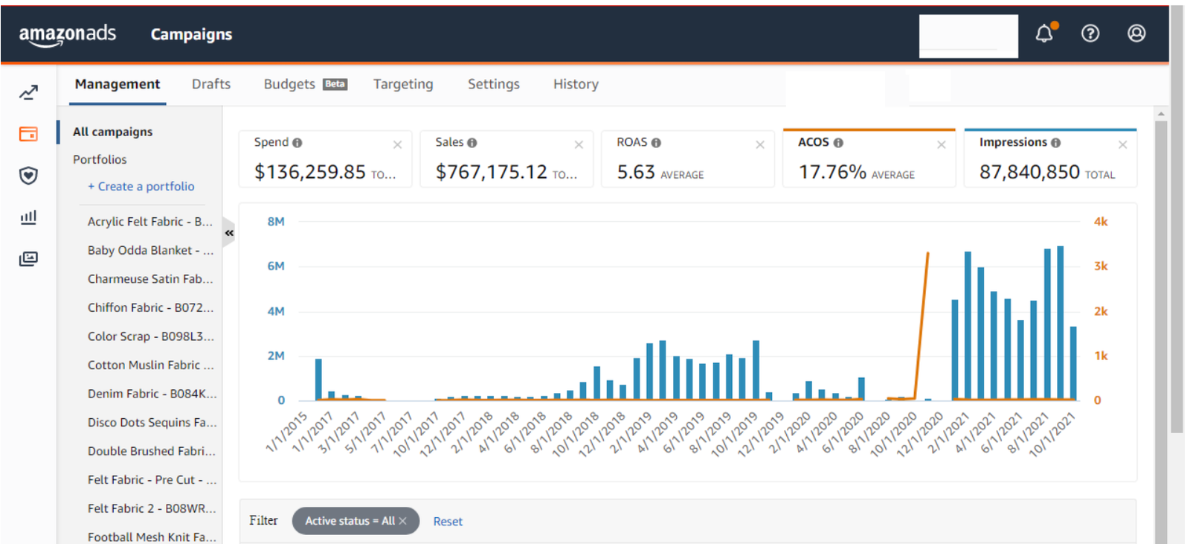Remove the Spend metric card

point(397,145)
